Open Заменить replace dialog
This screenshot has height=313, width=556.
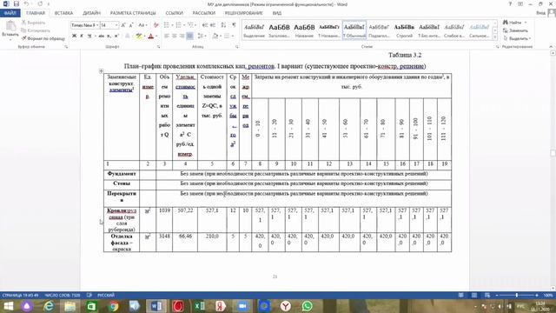point(515,30)
